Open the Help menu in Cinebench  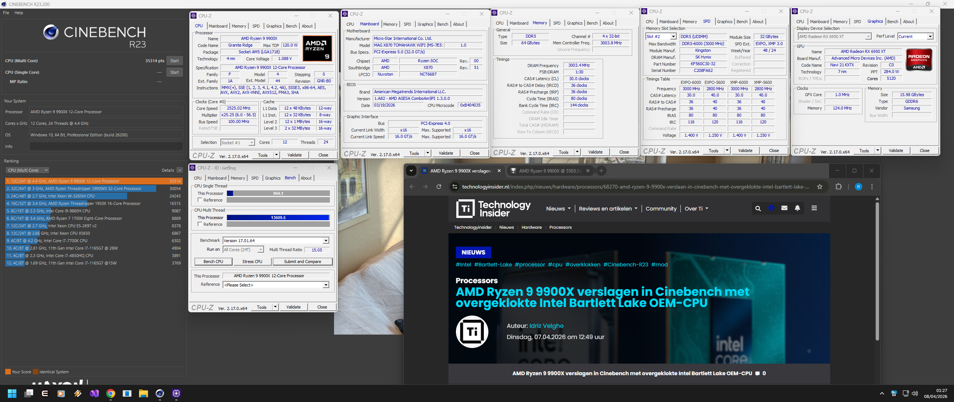point(19,13)
